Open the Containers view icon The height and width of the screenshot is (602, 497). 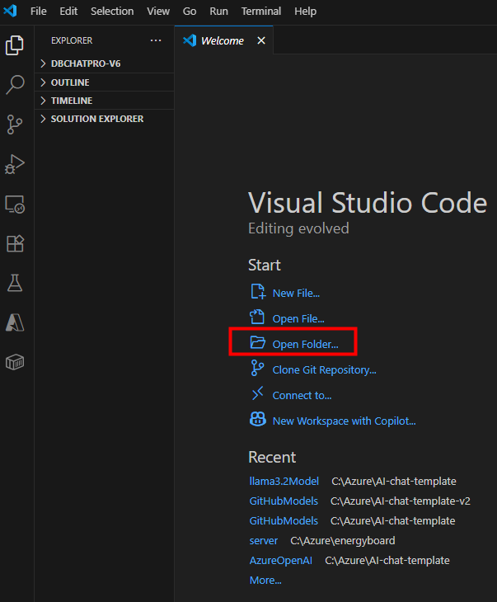[15, 362]
